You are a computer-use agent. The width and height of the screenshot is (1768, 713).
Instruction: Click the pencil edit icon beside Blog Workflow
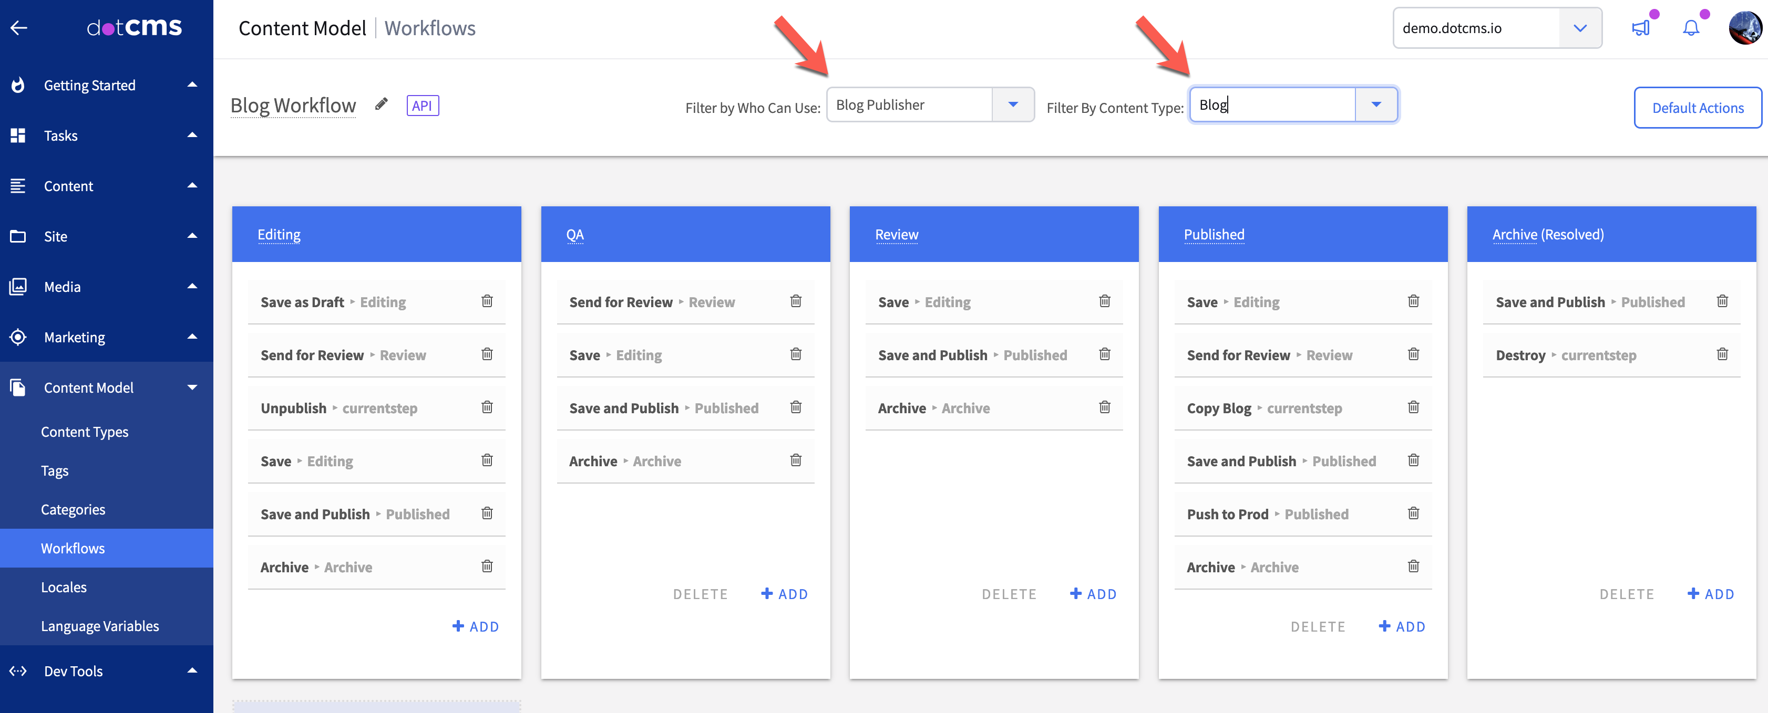point(382,104)
